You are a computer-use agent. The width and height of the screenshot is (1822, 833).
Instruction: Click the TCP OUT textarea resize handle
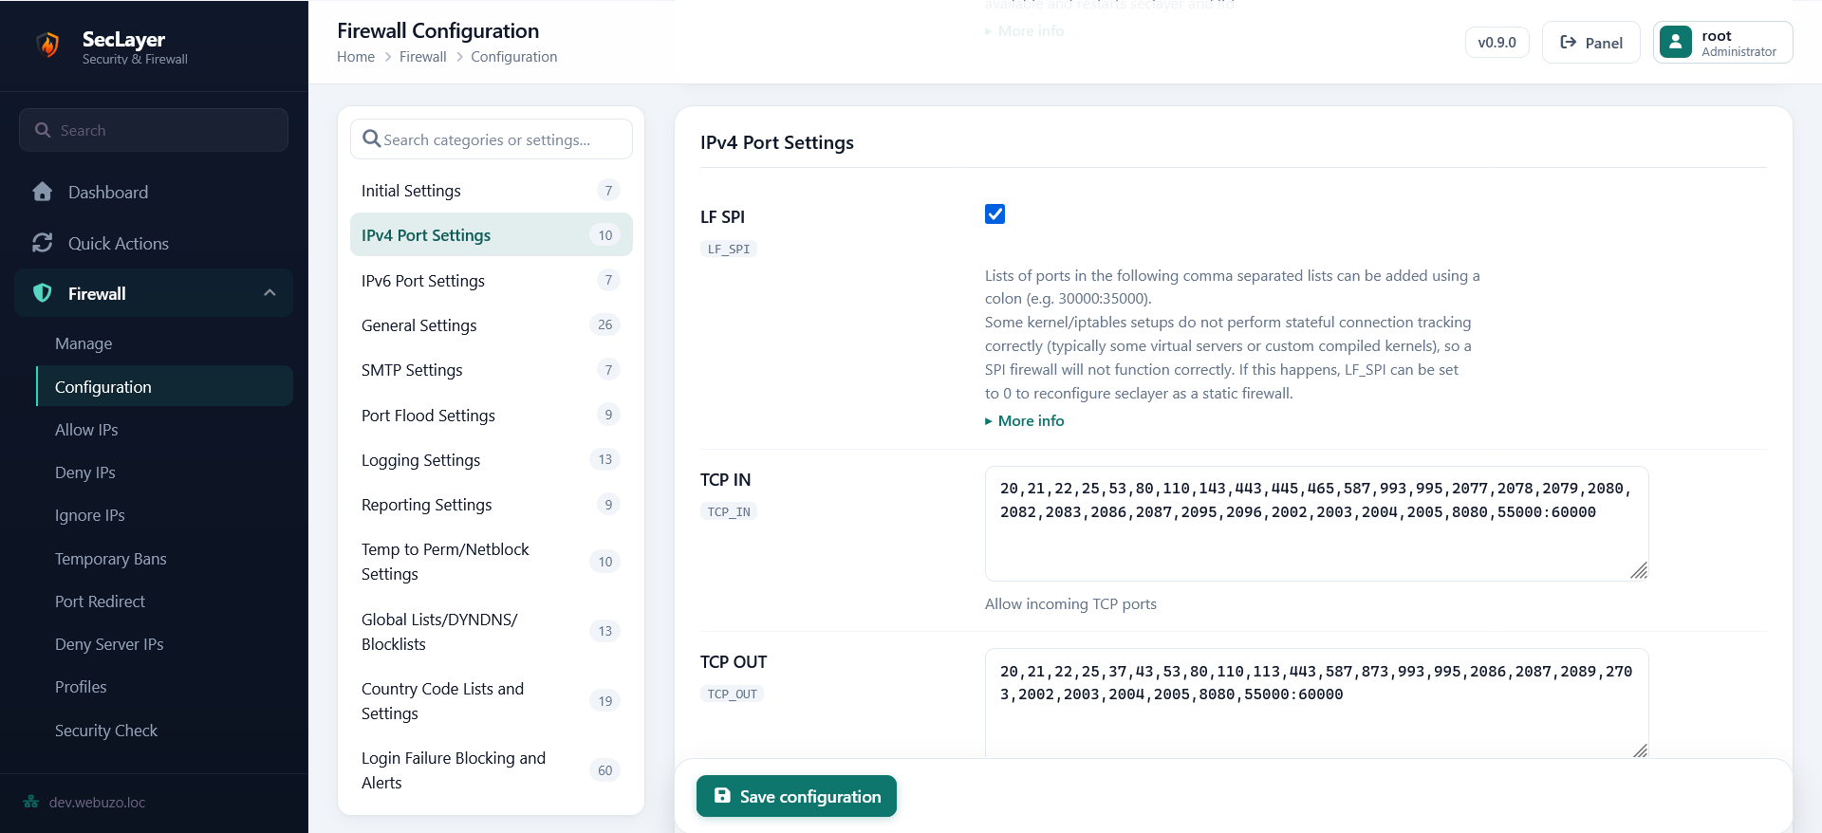(1640, 750)
